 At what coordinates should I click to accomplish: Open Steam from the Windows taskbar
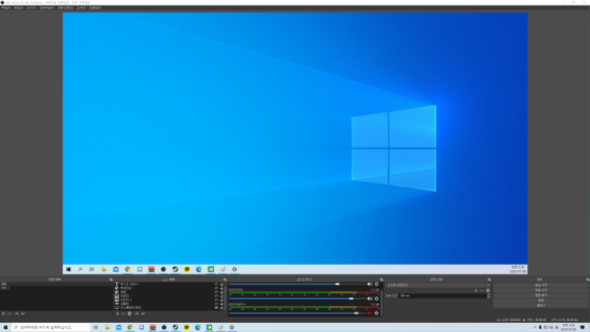click(x=176, y=328)
